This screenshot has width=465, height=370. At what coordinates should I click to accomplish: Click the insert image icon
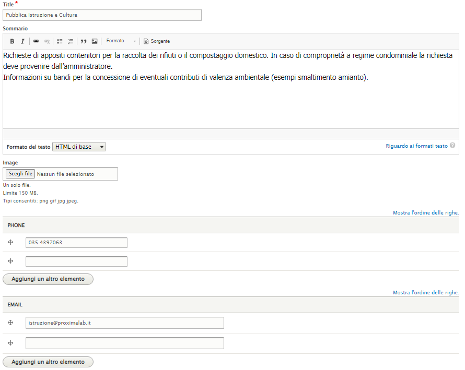point(95,41)
